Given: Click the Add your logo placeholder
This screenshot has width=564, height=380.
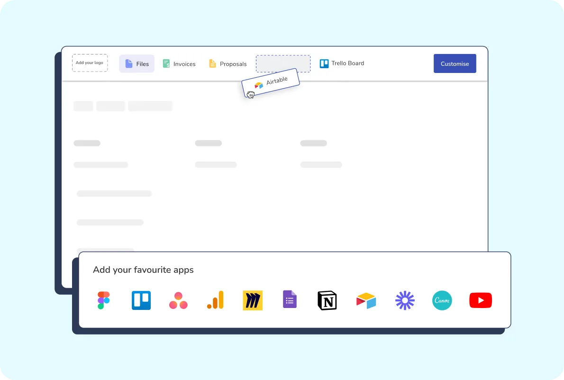Looking at the screenshot, I should coord(90,63).
